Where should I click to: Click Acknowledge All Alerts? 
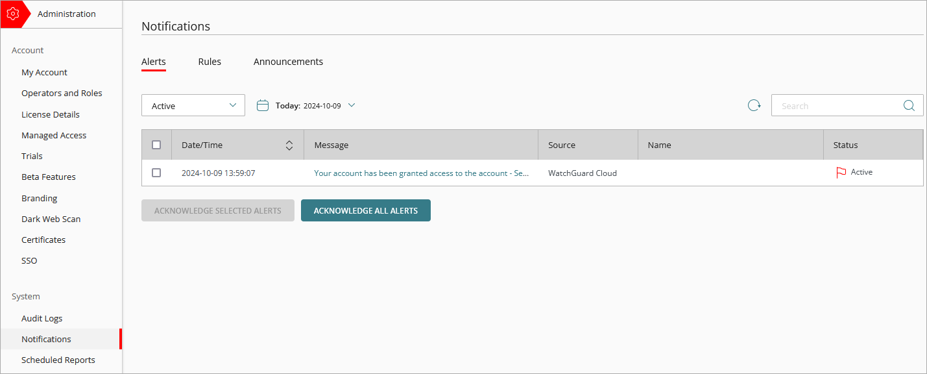[365, 210]
